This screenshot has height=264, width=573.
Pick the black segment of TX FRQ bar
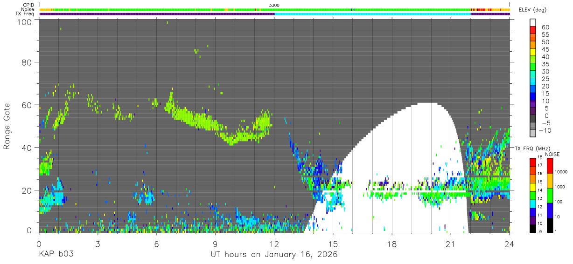click(532, 229)
